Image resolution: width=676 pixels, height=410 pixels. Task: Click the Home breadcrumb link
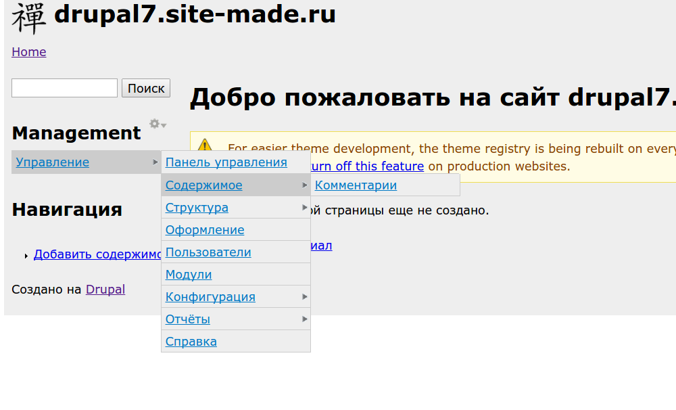[x=29, y=52]
